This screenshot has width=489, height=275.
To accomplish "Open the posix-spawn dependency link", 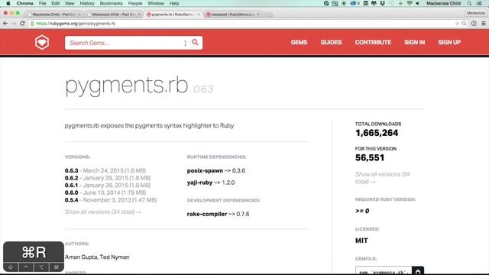I will [x=205, y=170].
